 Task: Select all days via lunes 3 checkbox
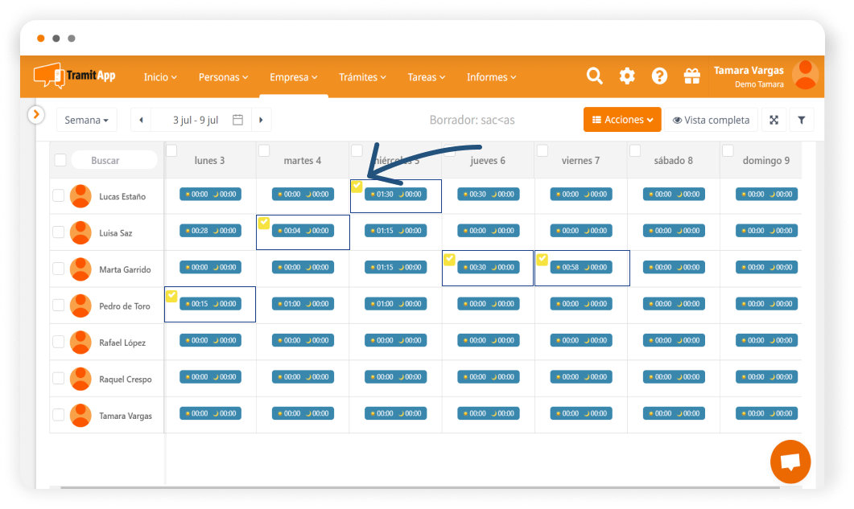(171, 150)
